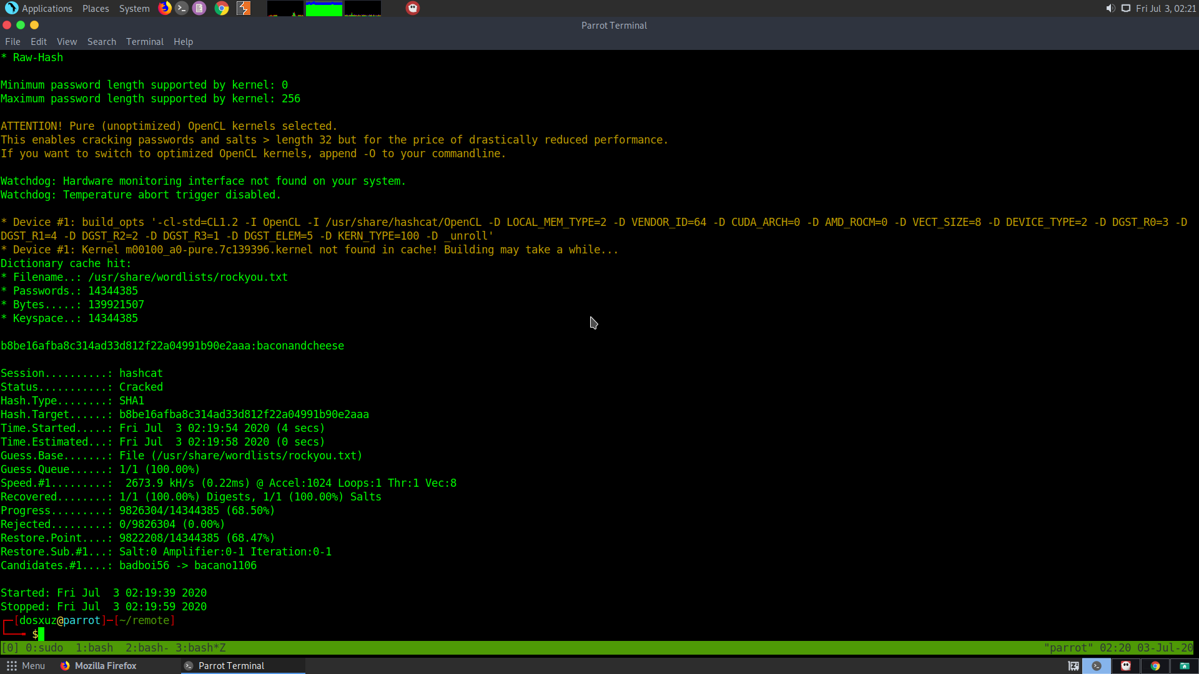
Task: Launch Firefox from the top panel
Action: tap(165, 8)
